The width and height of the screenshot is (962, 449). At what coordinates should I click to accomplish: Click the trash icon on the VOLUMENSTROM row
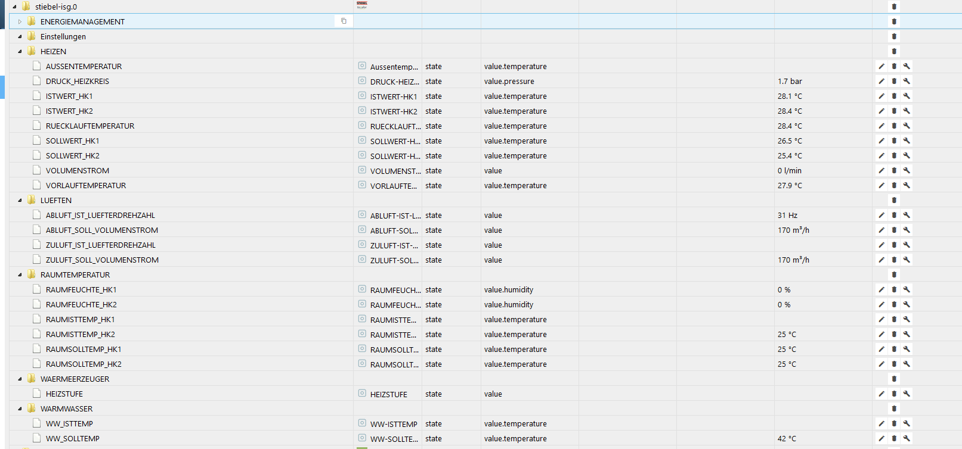click(894, 170)
